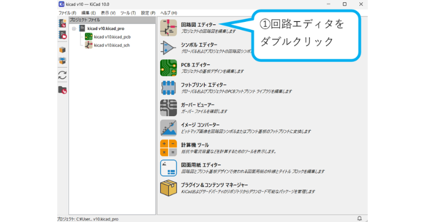Click the archive project orange box icon
Image resolution: width=425 pixels, height=222 pixels.
tap(62, 50)
